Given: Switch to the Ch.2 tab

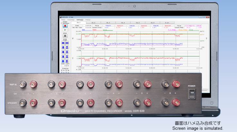Looking at the screenshot, I should click(x=93, y=23).
